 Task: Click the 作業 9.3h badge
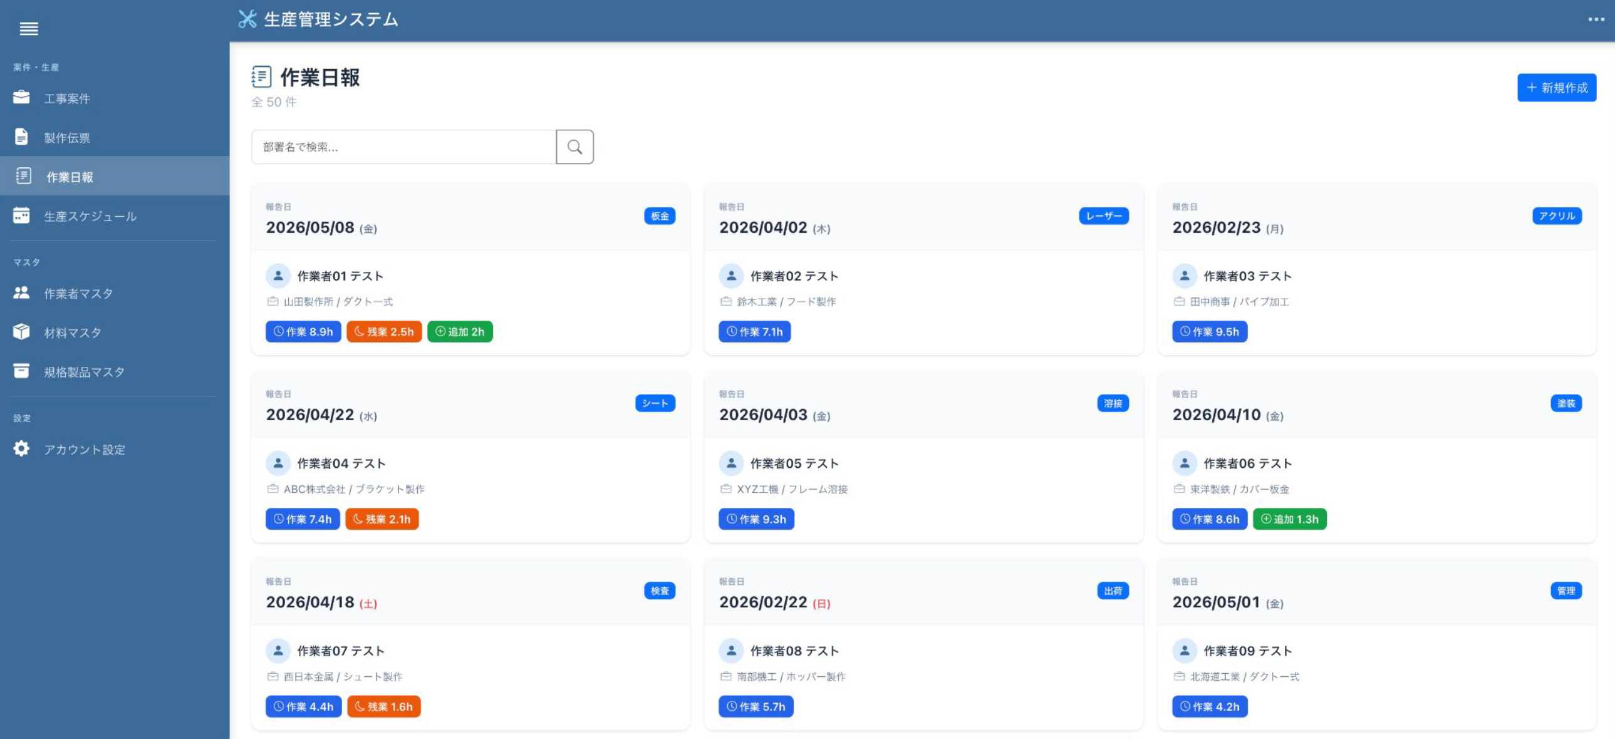coord(757,519)
